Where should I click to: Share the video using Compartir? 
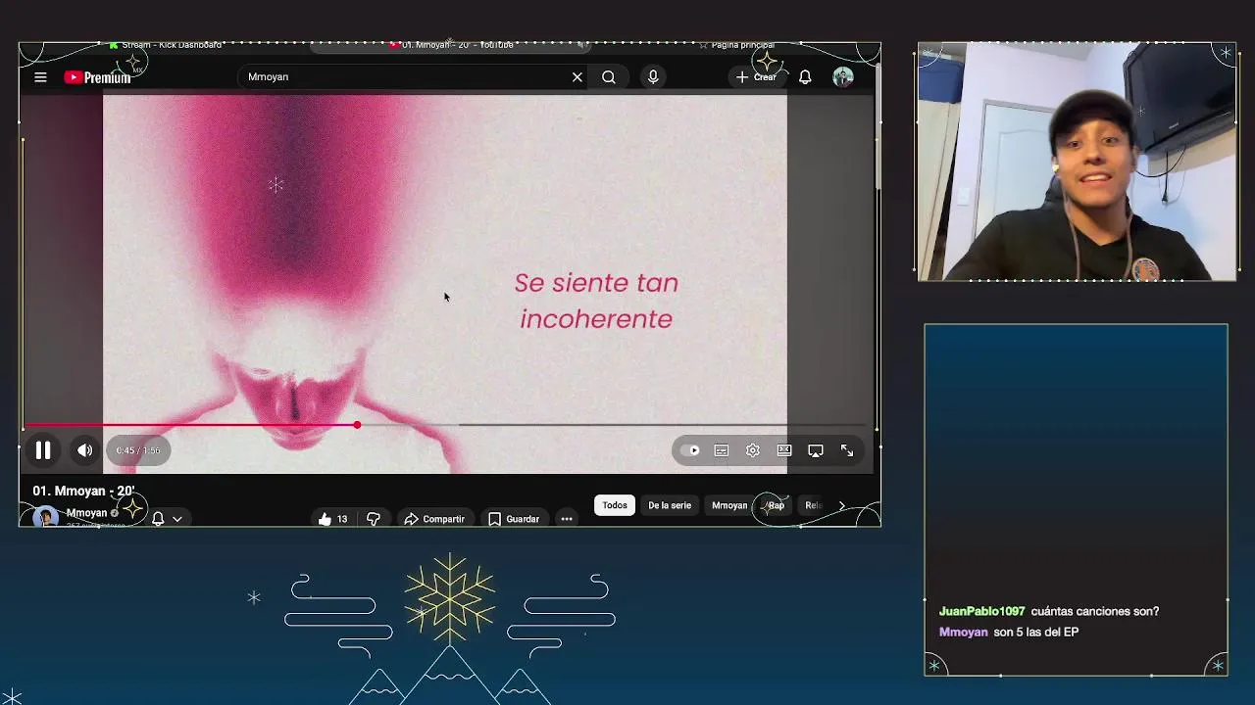coord(434,519)
